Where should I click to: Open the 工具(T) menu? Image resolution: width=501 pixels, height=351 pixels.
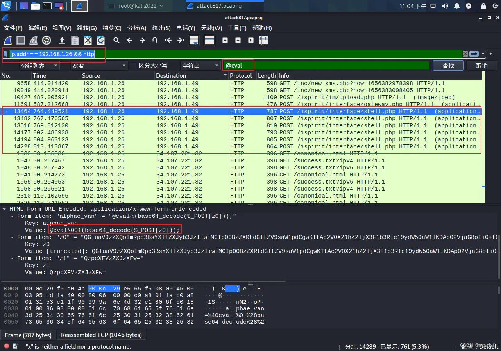pos(237,28)
